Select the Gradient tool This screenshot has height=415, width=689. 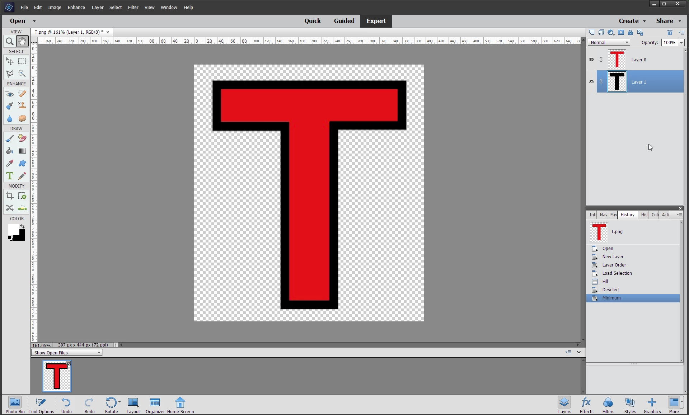pos(22,151)
